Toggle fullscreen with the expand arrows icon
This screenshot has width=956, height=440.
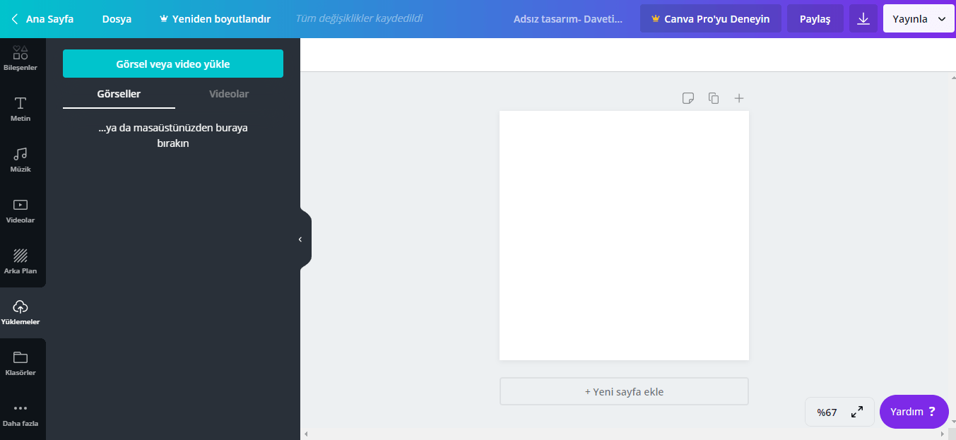857,412
